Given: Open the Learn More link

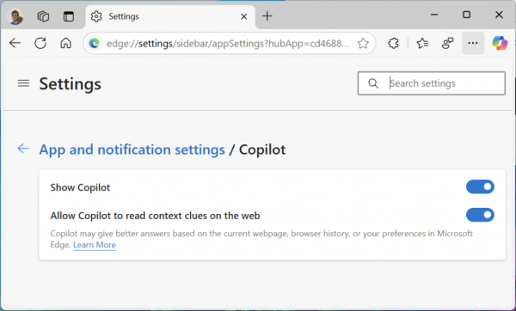Looking at the screenshot, I should tap(95, 245).
